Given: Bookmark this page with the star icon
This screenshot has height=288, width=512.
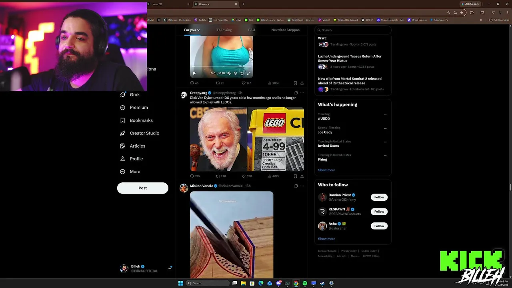Looking at the screenshot, I should tap(462, 13).
